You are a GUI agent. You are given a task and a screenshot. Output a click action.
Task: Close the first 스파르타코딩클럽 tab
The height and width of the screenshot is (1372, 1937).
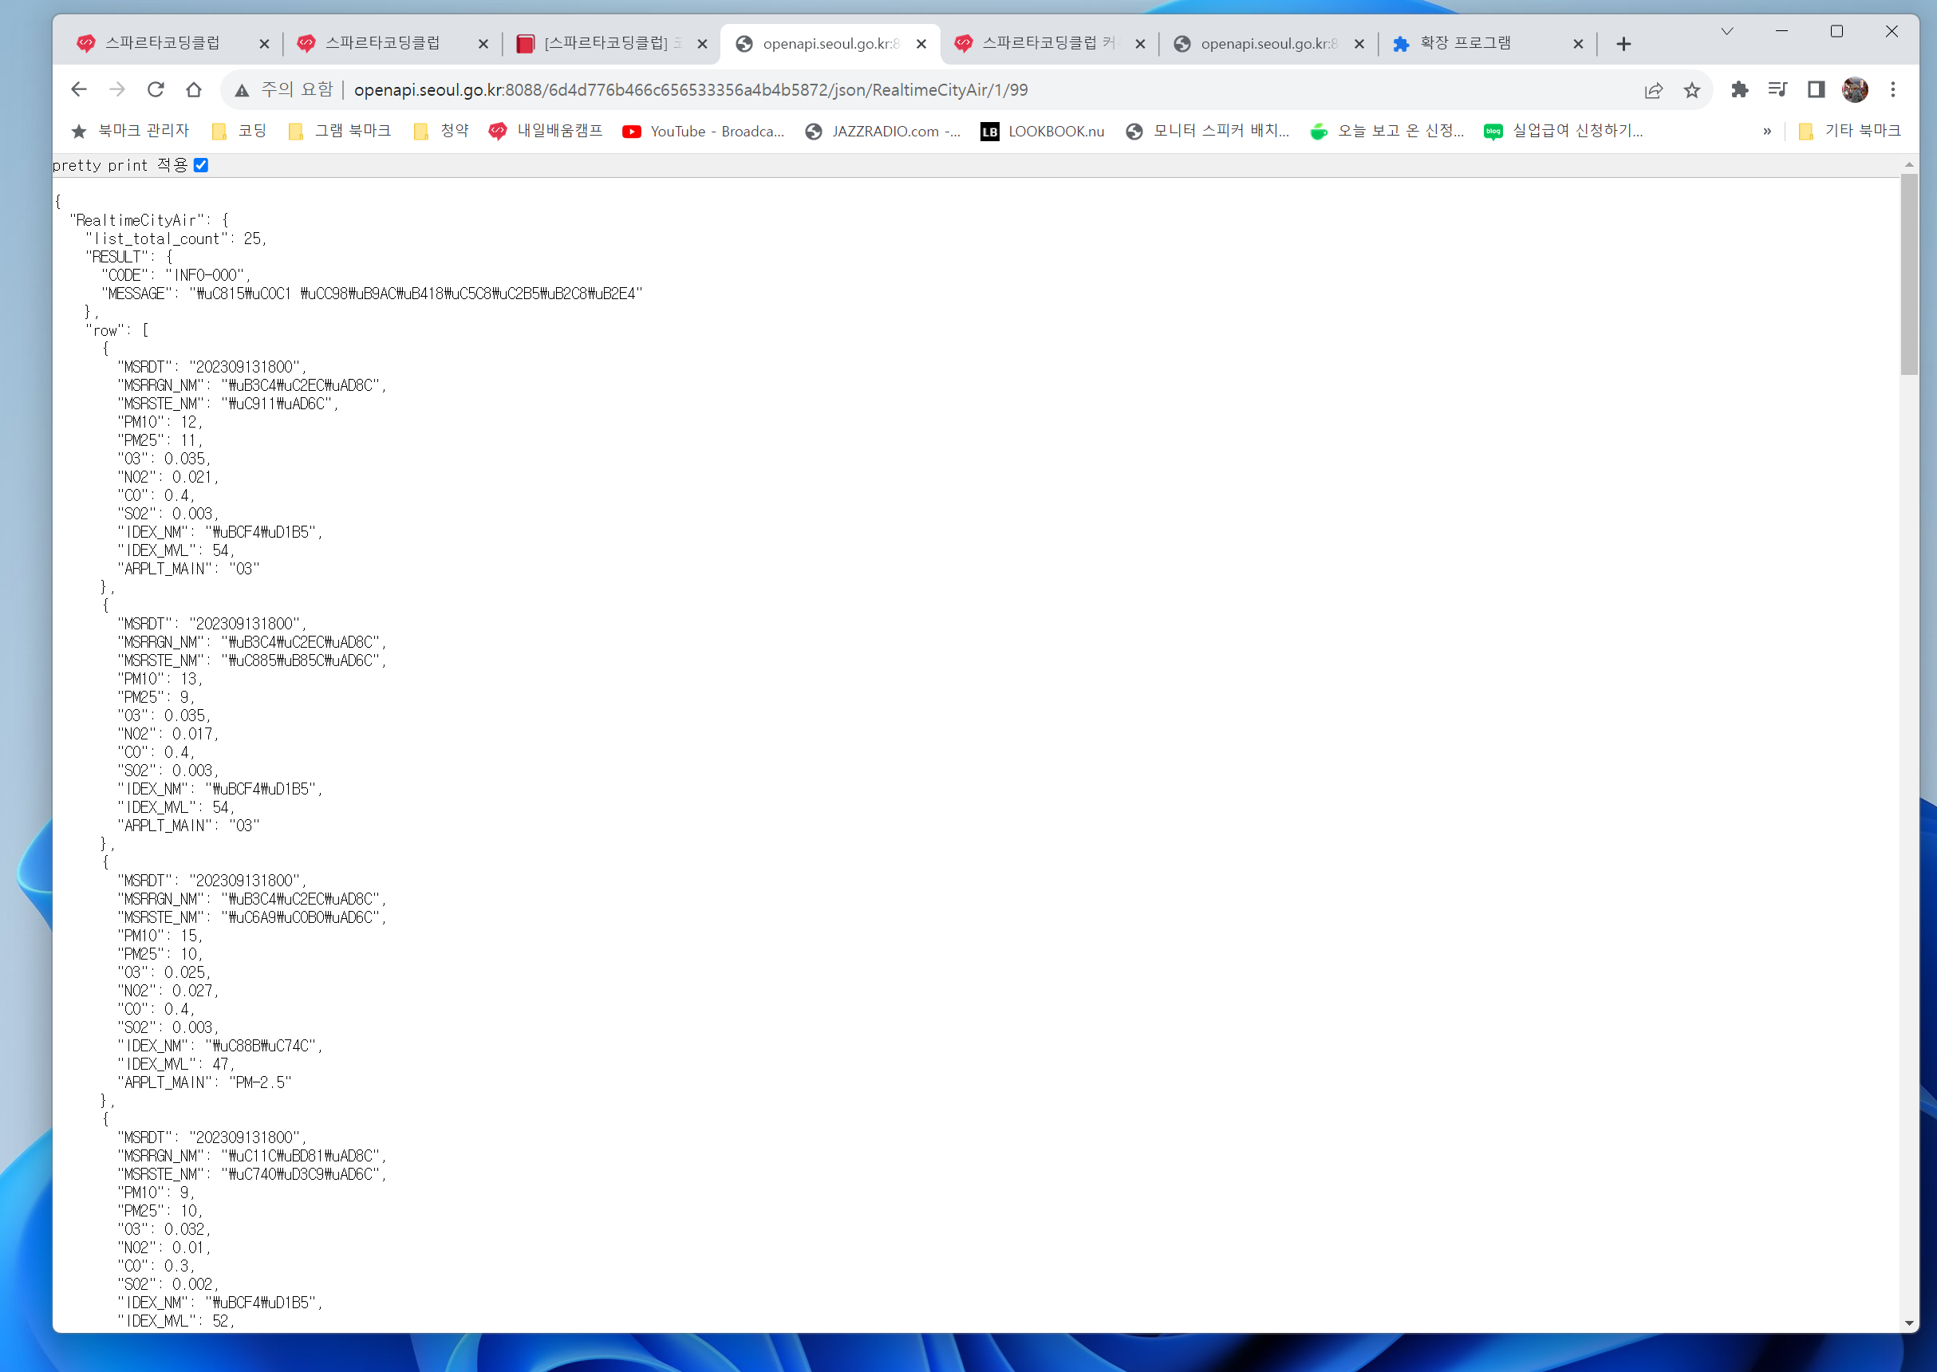click(x=264, y=44)
